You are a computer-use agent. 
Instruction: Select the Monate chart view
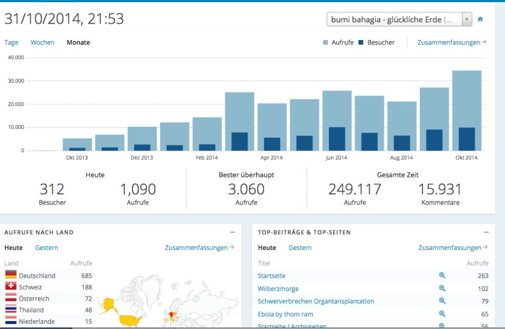78,43
